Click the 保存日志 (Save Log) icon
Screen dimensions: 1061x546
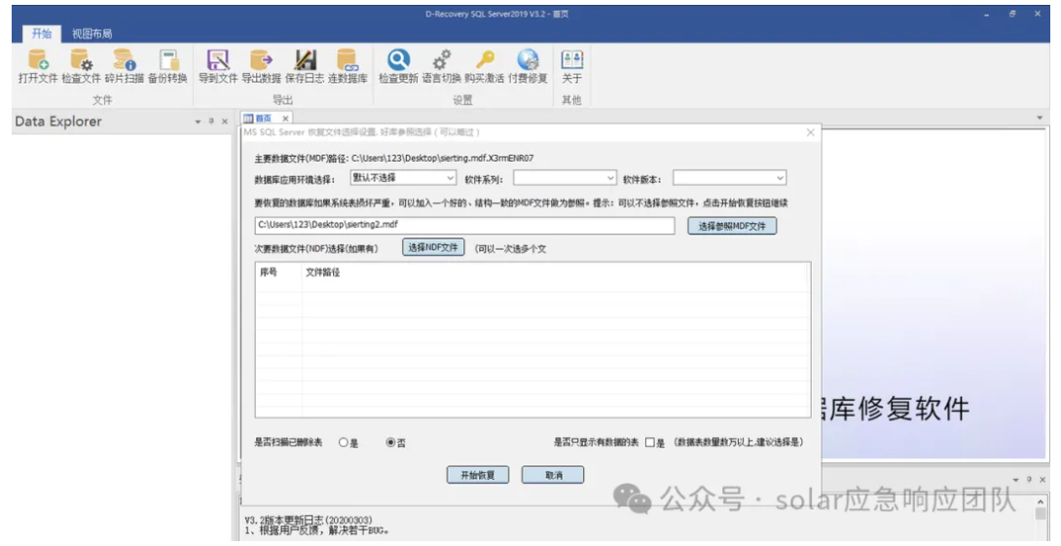(x=305, y=64)
